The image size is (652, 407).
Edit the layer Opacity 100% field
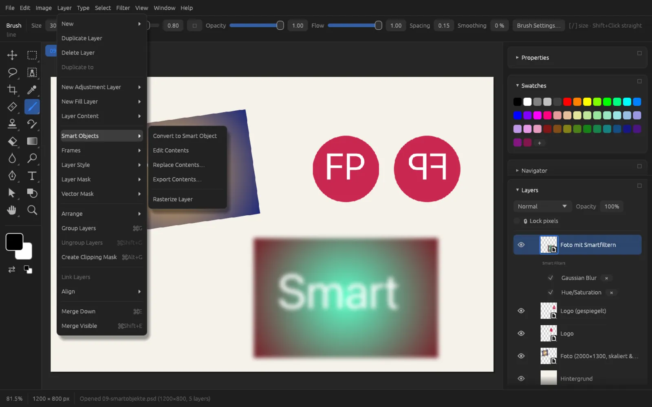pyautogui.click(x=612, y=206)
